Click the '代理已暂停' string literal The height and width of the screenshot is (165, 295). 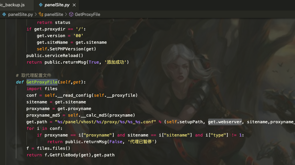pos(142,142)
